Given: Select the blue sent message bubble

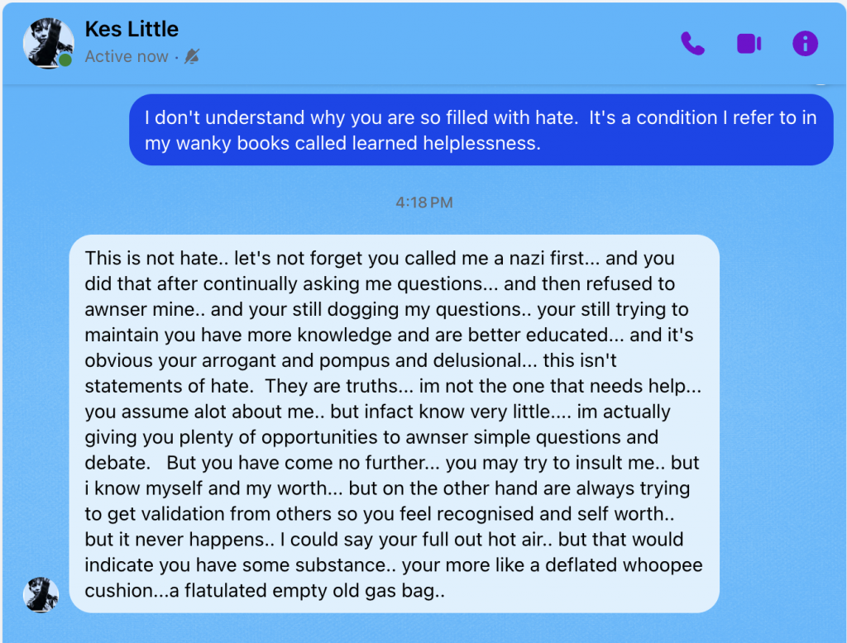Looking at the screenshot, I should click(x=481, y=130).
